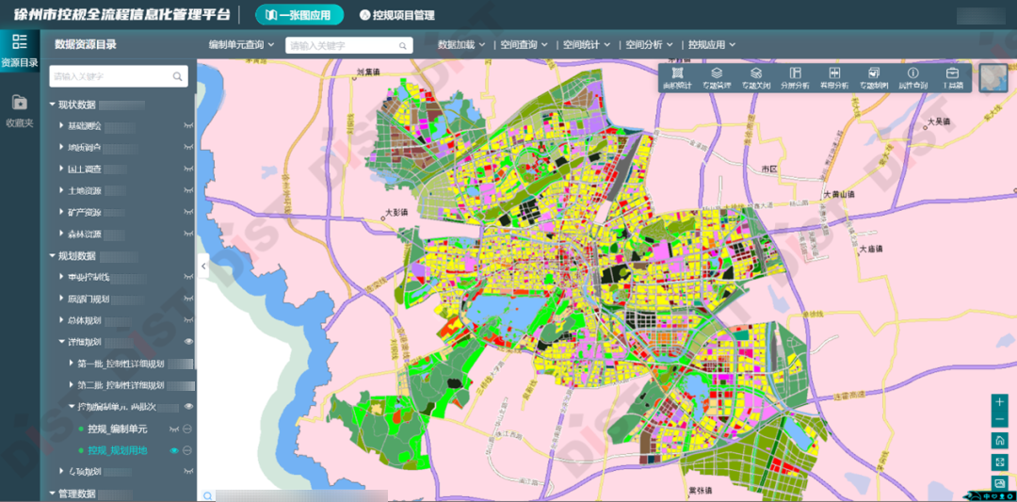Start the 卷帘分析 swipe analysis tool

834,78
